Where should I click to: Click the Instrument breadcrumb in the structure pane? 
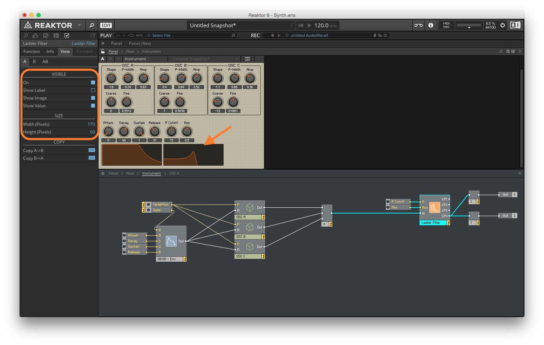pyautogui.click(x=151, y=173)
